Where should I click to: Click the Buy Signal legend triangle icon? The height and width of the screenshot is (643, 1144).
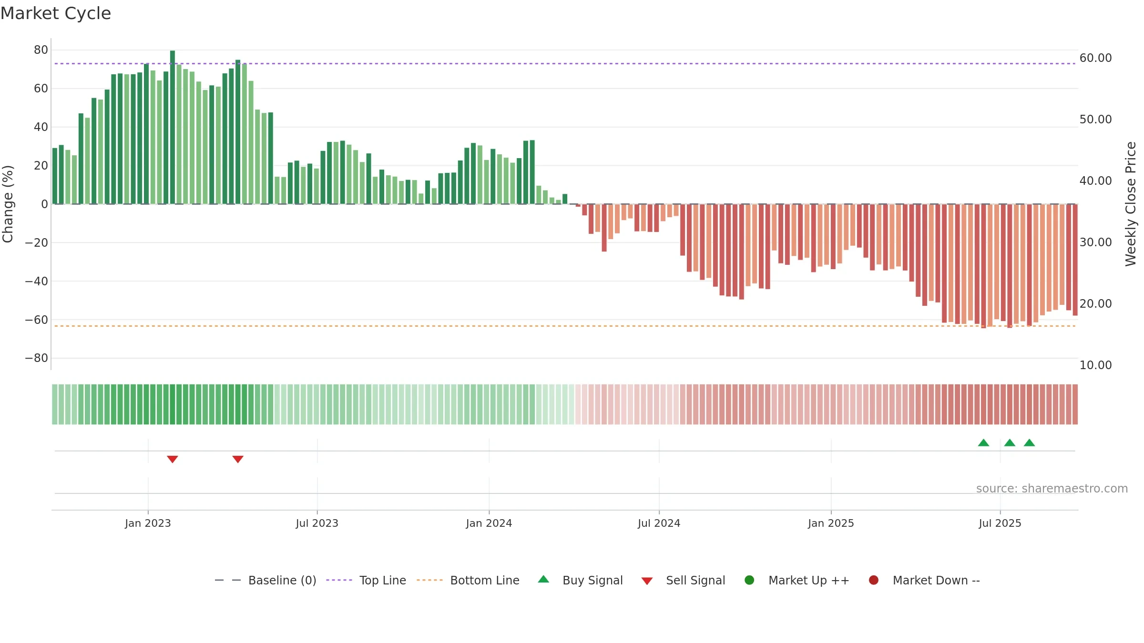[543, 579]
